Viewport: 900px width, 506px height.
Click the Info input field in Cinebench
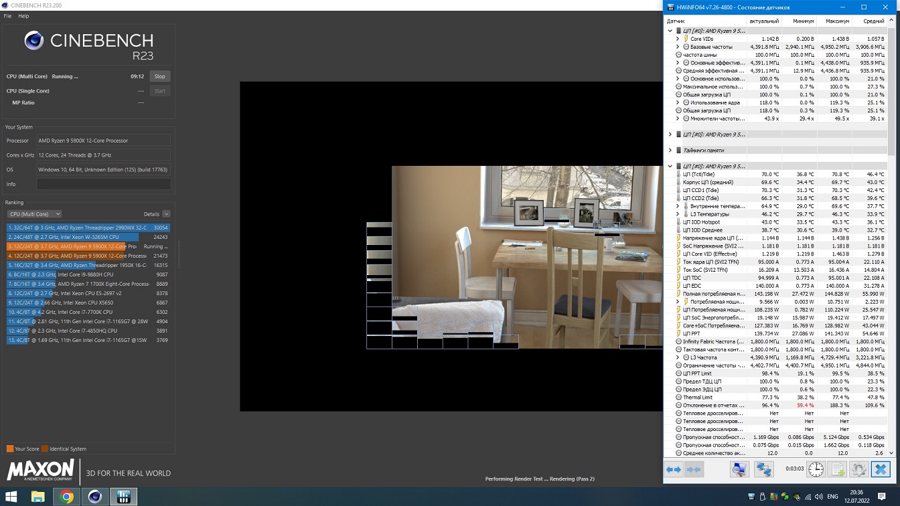pos(104,184)
